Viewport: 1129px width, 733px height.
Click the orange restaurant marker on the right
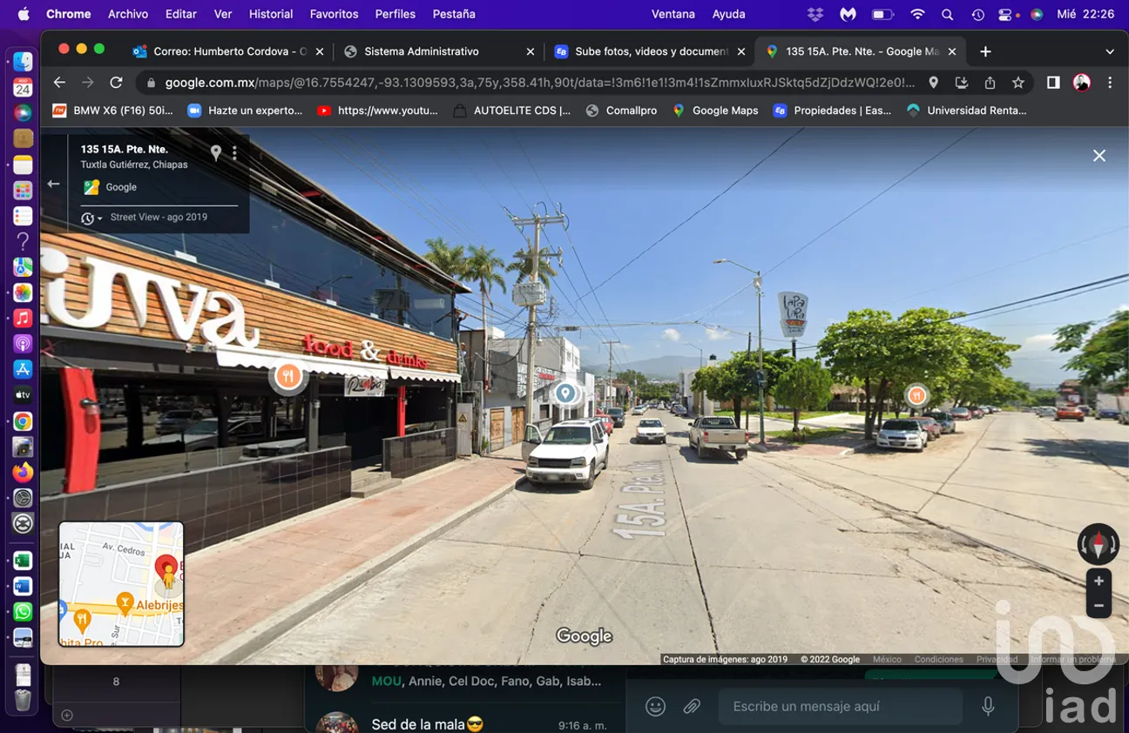point(916,395)
